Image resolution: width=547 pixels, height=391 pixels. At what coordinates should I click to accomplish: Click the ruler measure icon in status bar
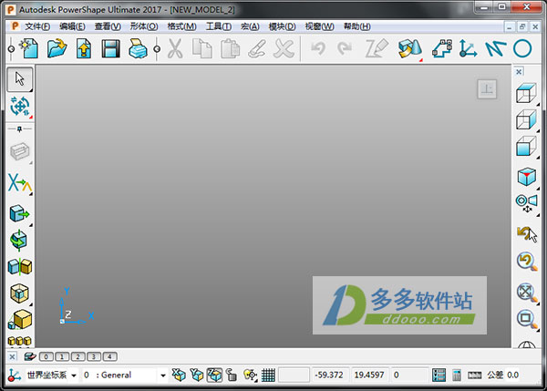(474, 376)
